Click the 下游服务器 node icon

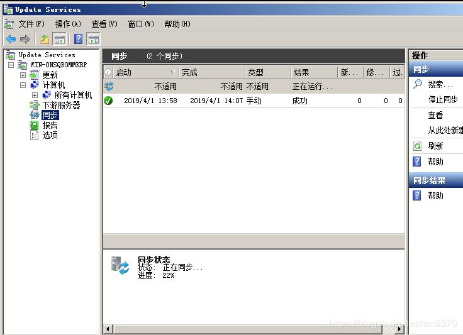coord(34,105)
